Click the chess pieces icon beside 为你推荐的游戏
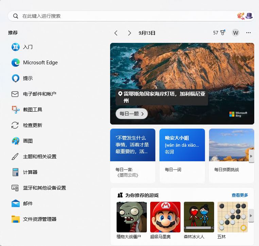This screenshot has width=259, height=246. pos(120,195)
